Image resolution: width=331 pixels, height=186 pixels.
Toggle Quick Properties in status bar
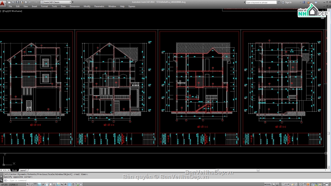click(x=73, y=184)
